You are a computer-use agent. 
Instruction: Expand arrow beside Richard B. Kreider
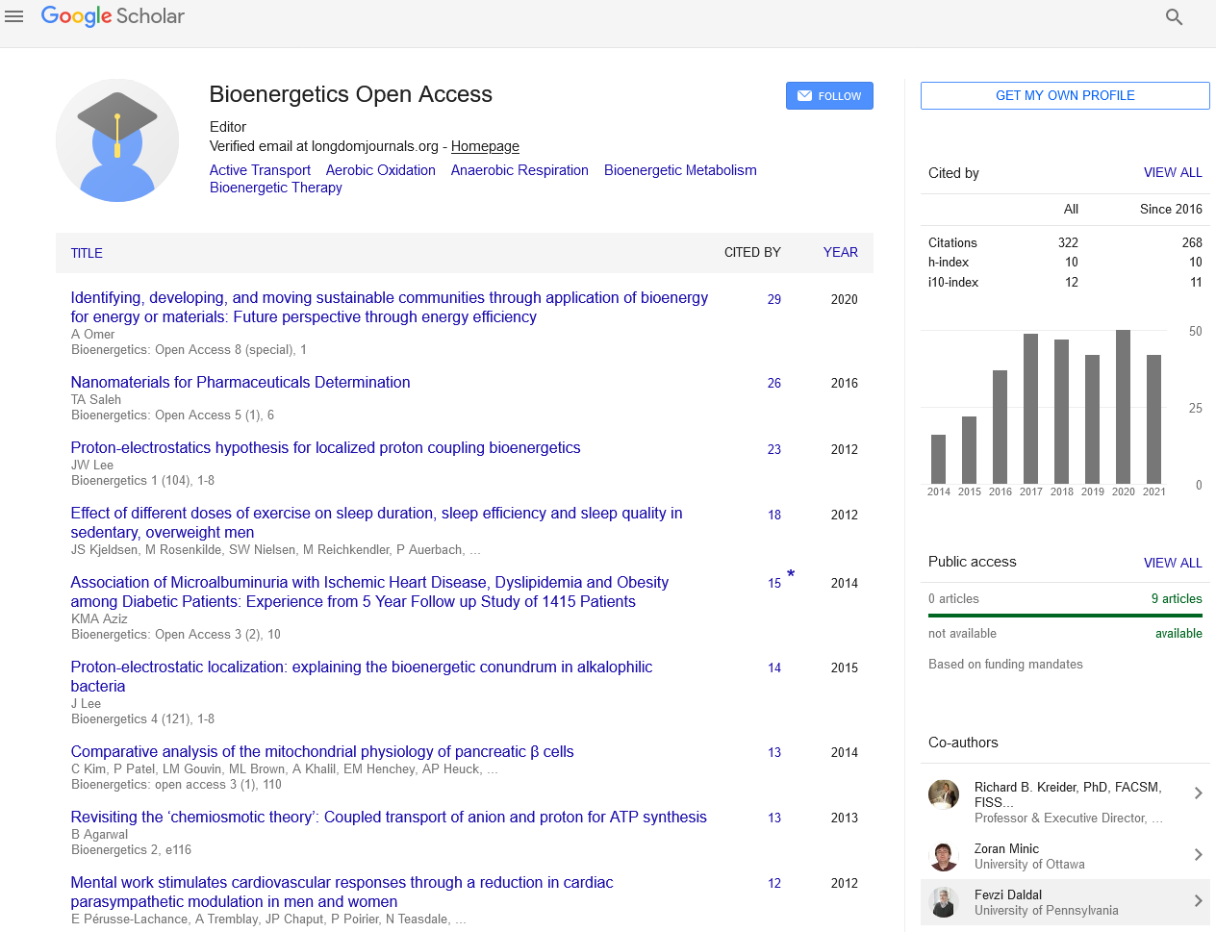pos(1198,793)
